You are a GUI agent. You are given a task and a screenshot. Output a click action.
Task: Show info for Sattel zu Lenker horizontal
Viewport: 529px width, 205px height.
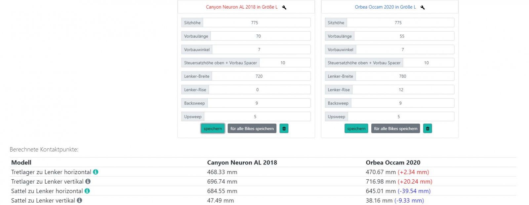coord(87,191)
